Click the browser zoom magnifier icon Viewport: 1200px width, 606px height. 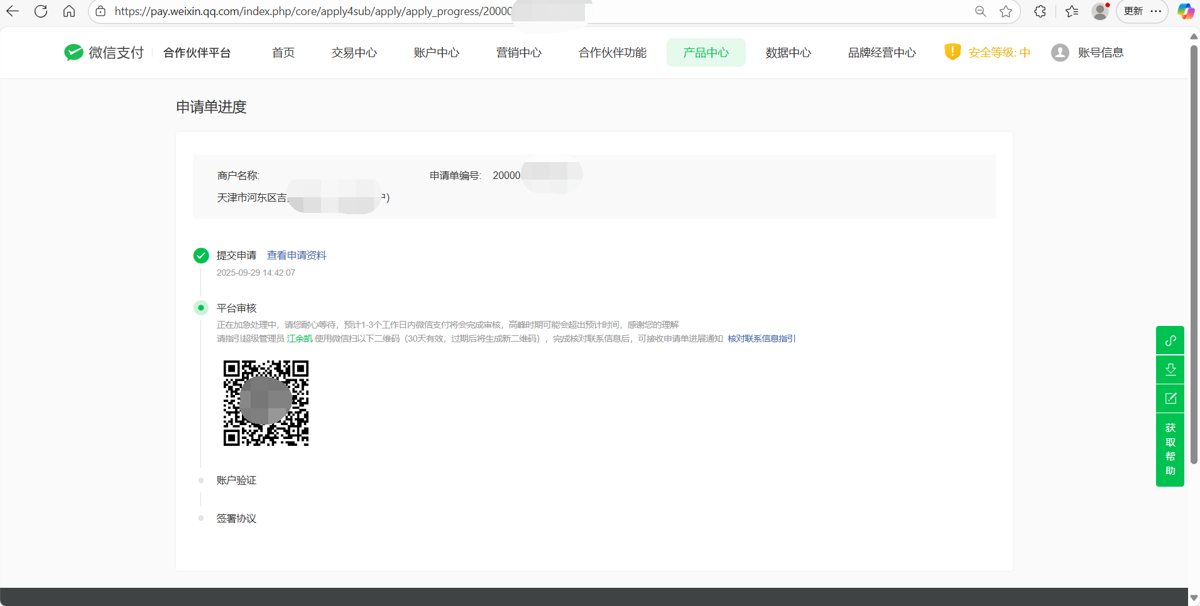pos(980,11)
